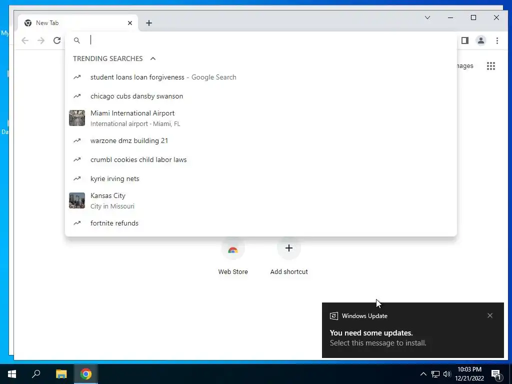The height and width of the screenshot is (384, 512).
Task: Click trending icon beside 'kyrie irving nets'
Action: click(x=77, y=178)
